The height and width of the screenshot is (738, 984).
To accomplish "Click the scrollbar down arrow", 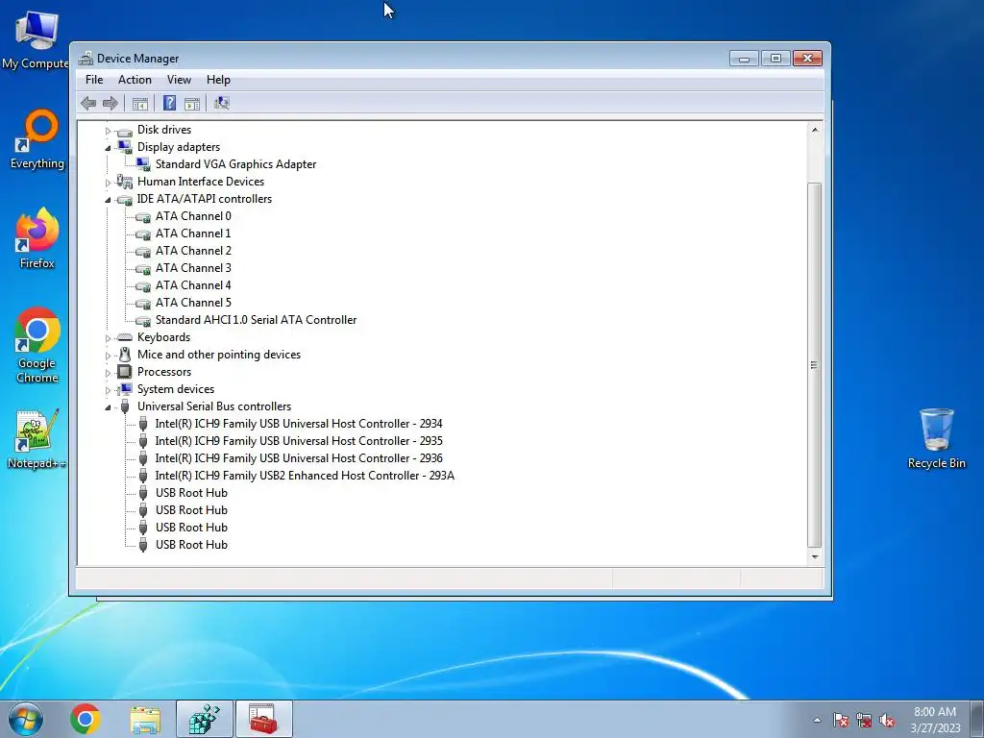I will 815,557.
